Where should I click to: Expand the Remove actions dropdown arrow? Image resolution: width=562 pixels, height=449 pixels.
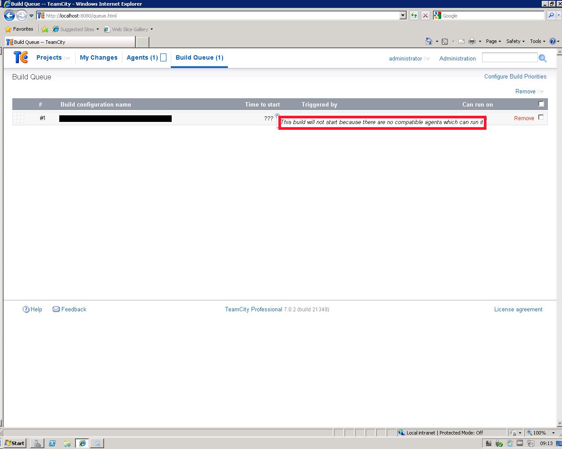(x=541, y=92)
